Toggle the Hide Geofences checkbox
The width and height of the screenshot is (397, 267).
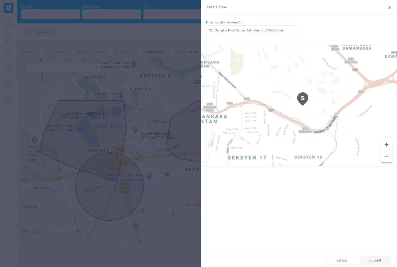click(72, 52)
